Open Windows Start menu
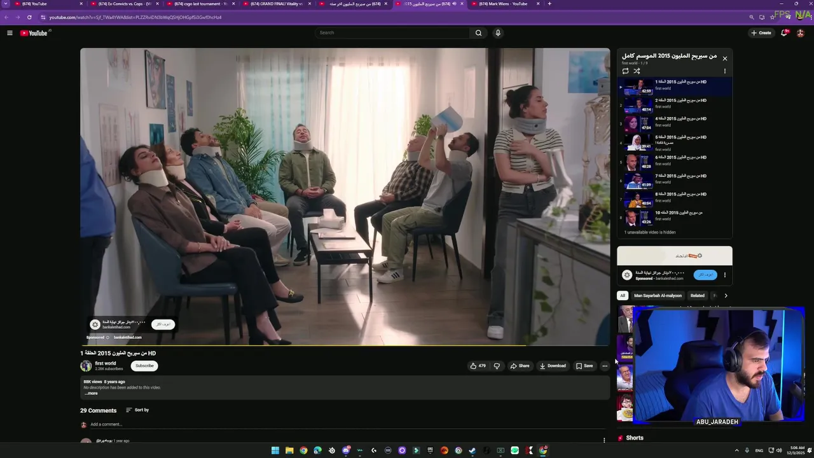Viewport: 814px width, 458px height. [x=275, y=450]
